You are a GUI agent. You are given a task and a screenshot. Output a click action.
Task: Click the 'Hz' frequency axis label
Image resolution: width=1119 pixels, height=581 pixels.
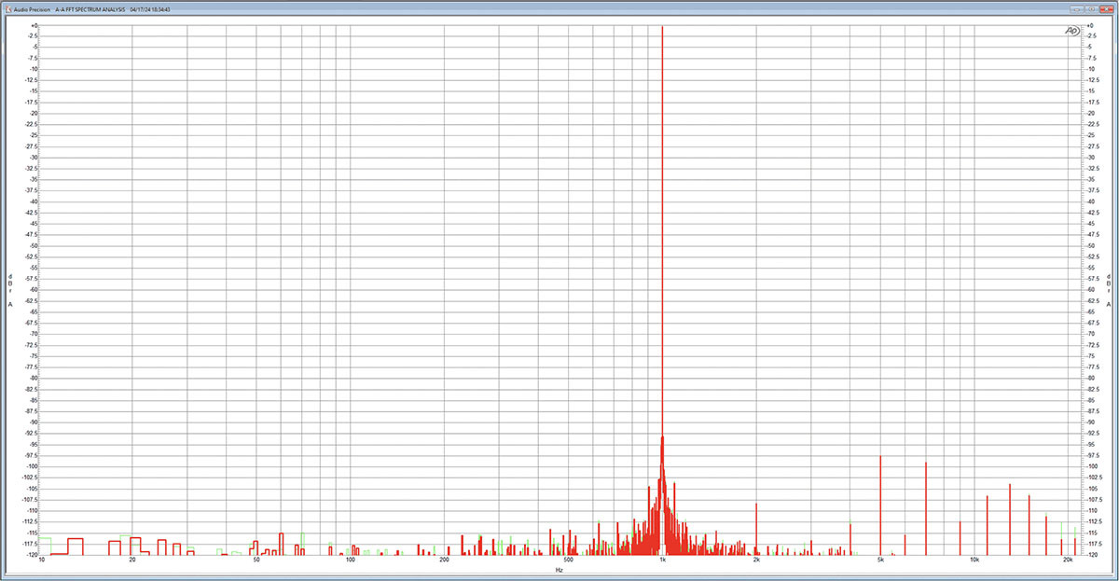point(559,569)
